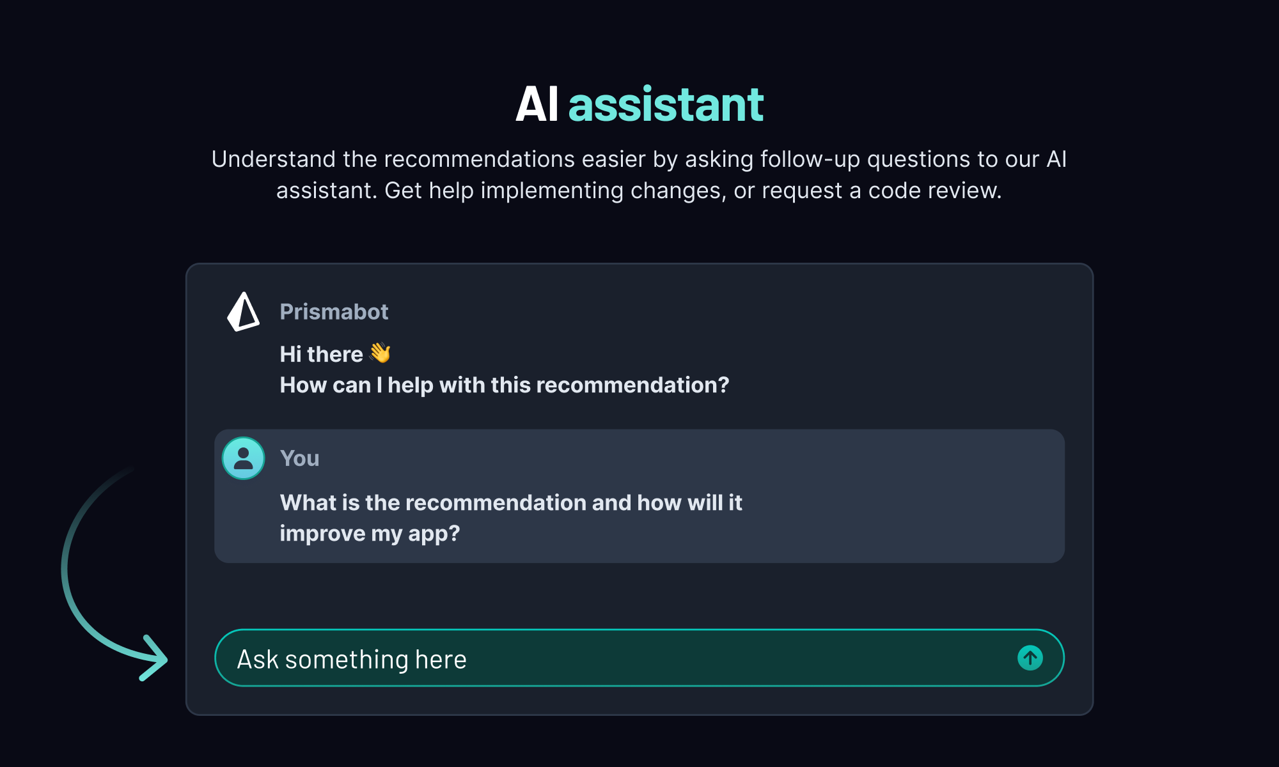The height and width of the screenshot is (767, 1279).
Task: Focus the 'Ask something here' input field
Action: click(608, 658)
